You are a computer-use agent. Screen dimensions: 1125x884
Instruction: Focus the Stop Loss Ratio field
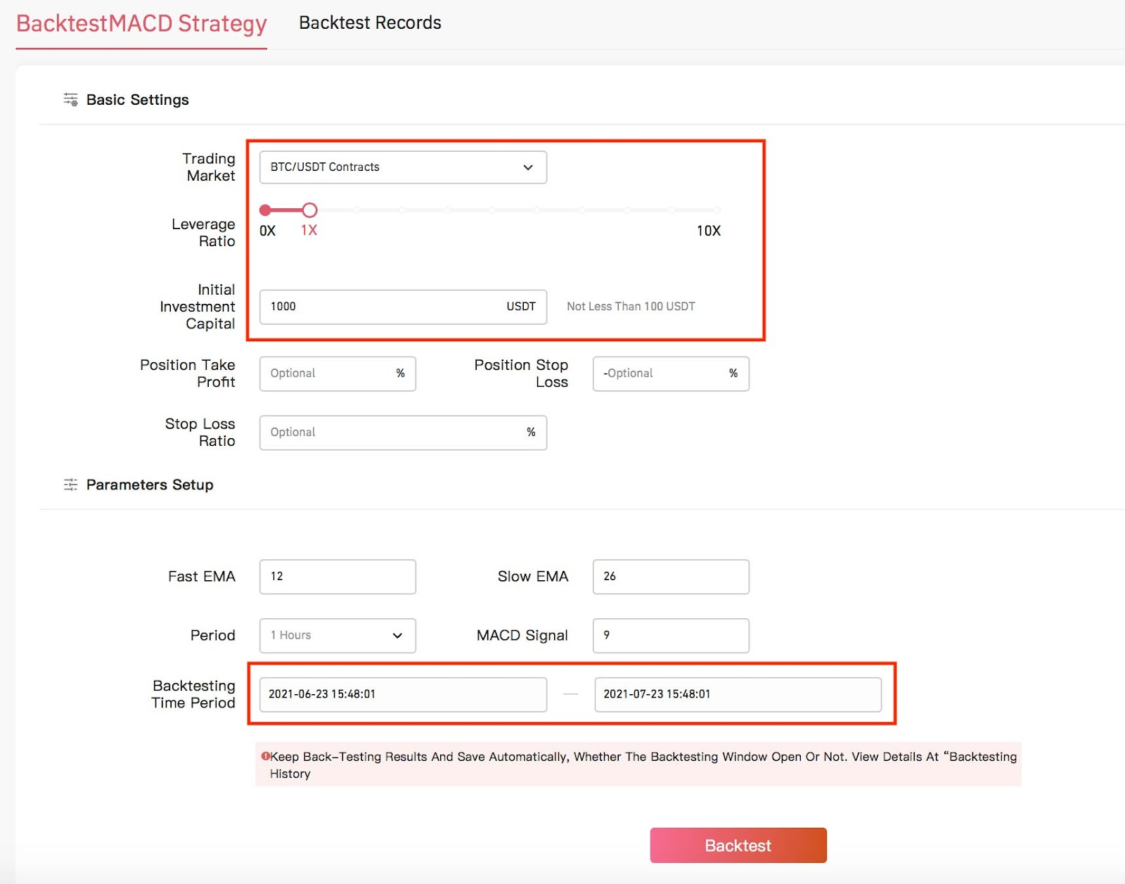(x=403, y=433)
